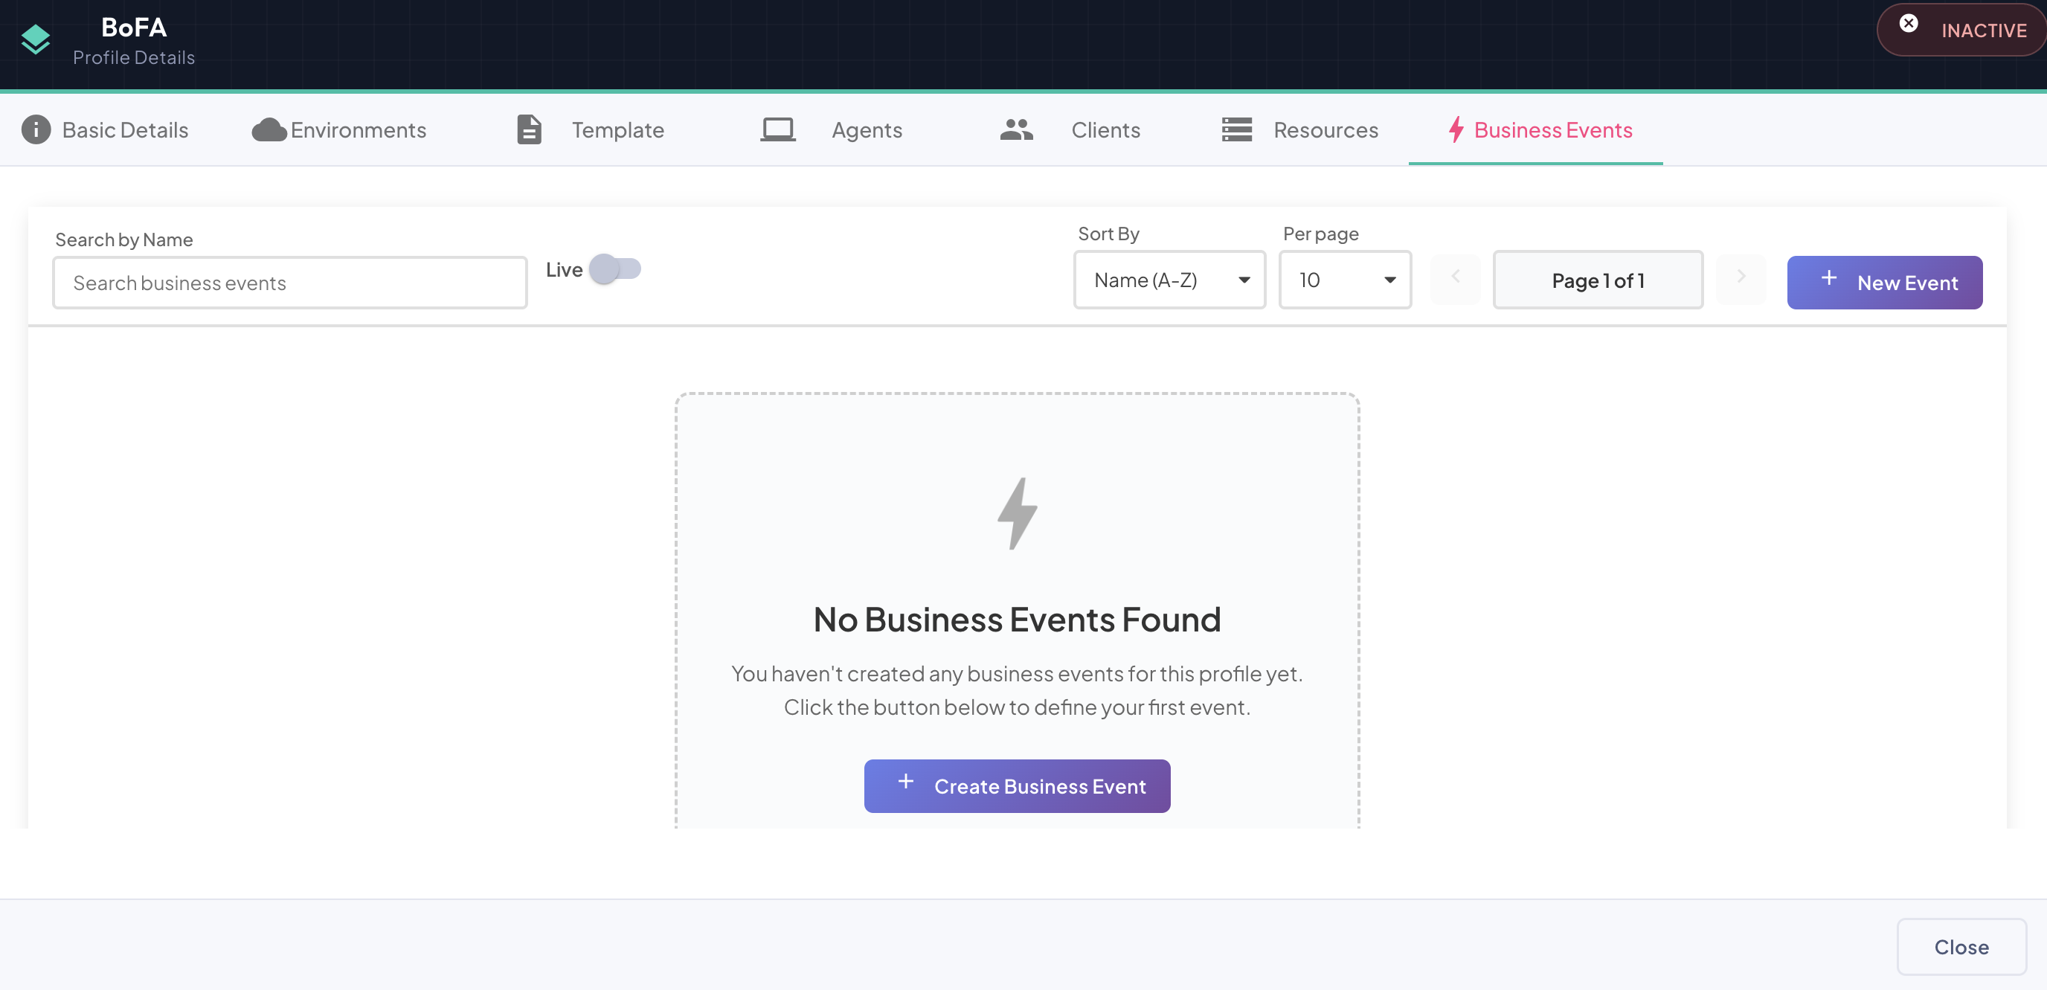The image size is (2047, 990).
Task: Click the info icon beside Basic Details
Action: (36, 129)
